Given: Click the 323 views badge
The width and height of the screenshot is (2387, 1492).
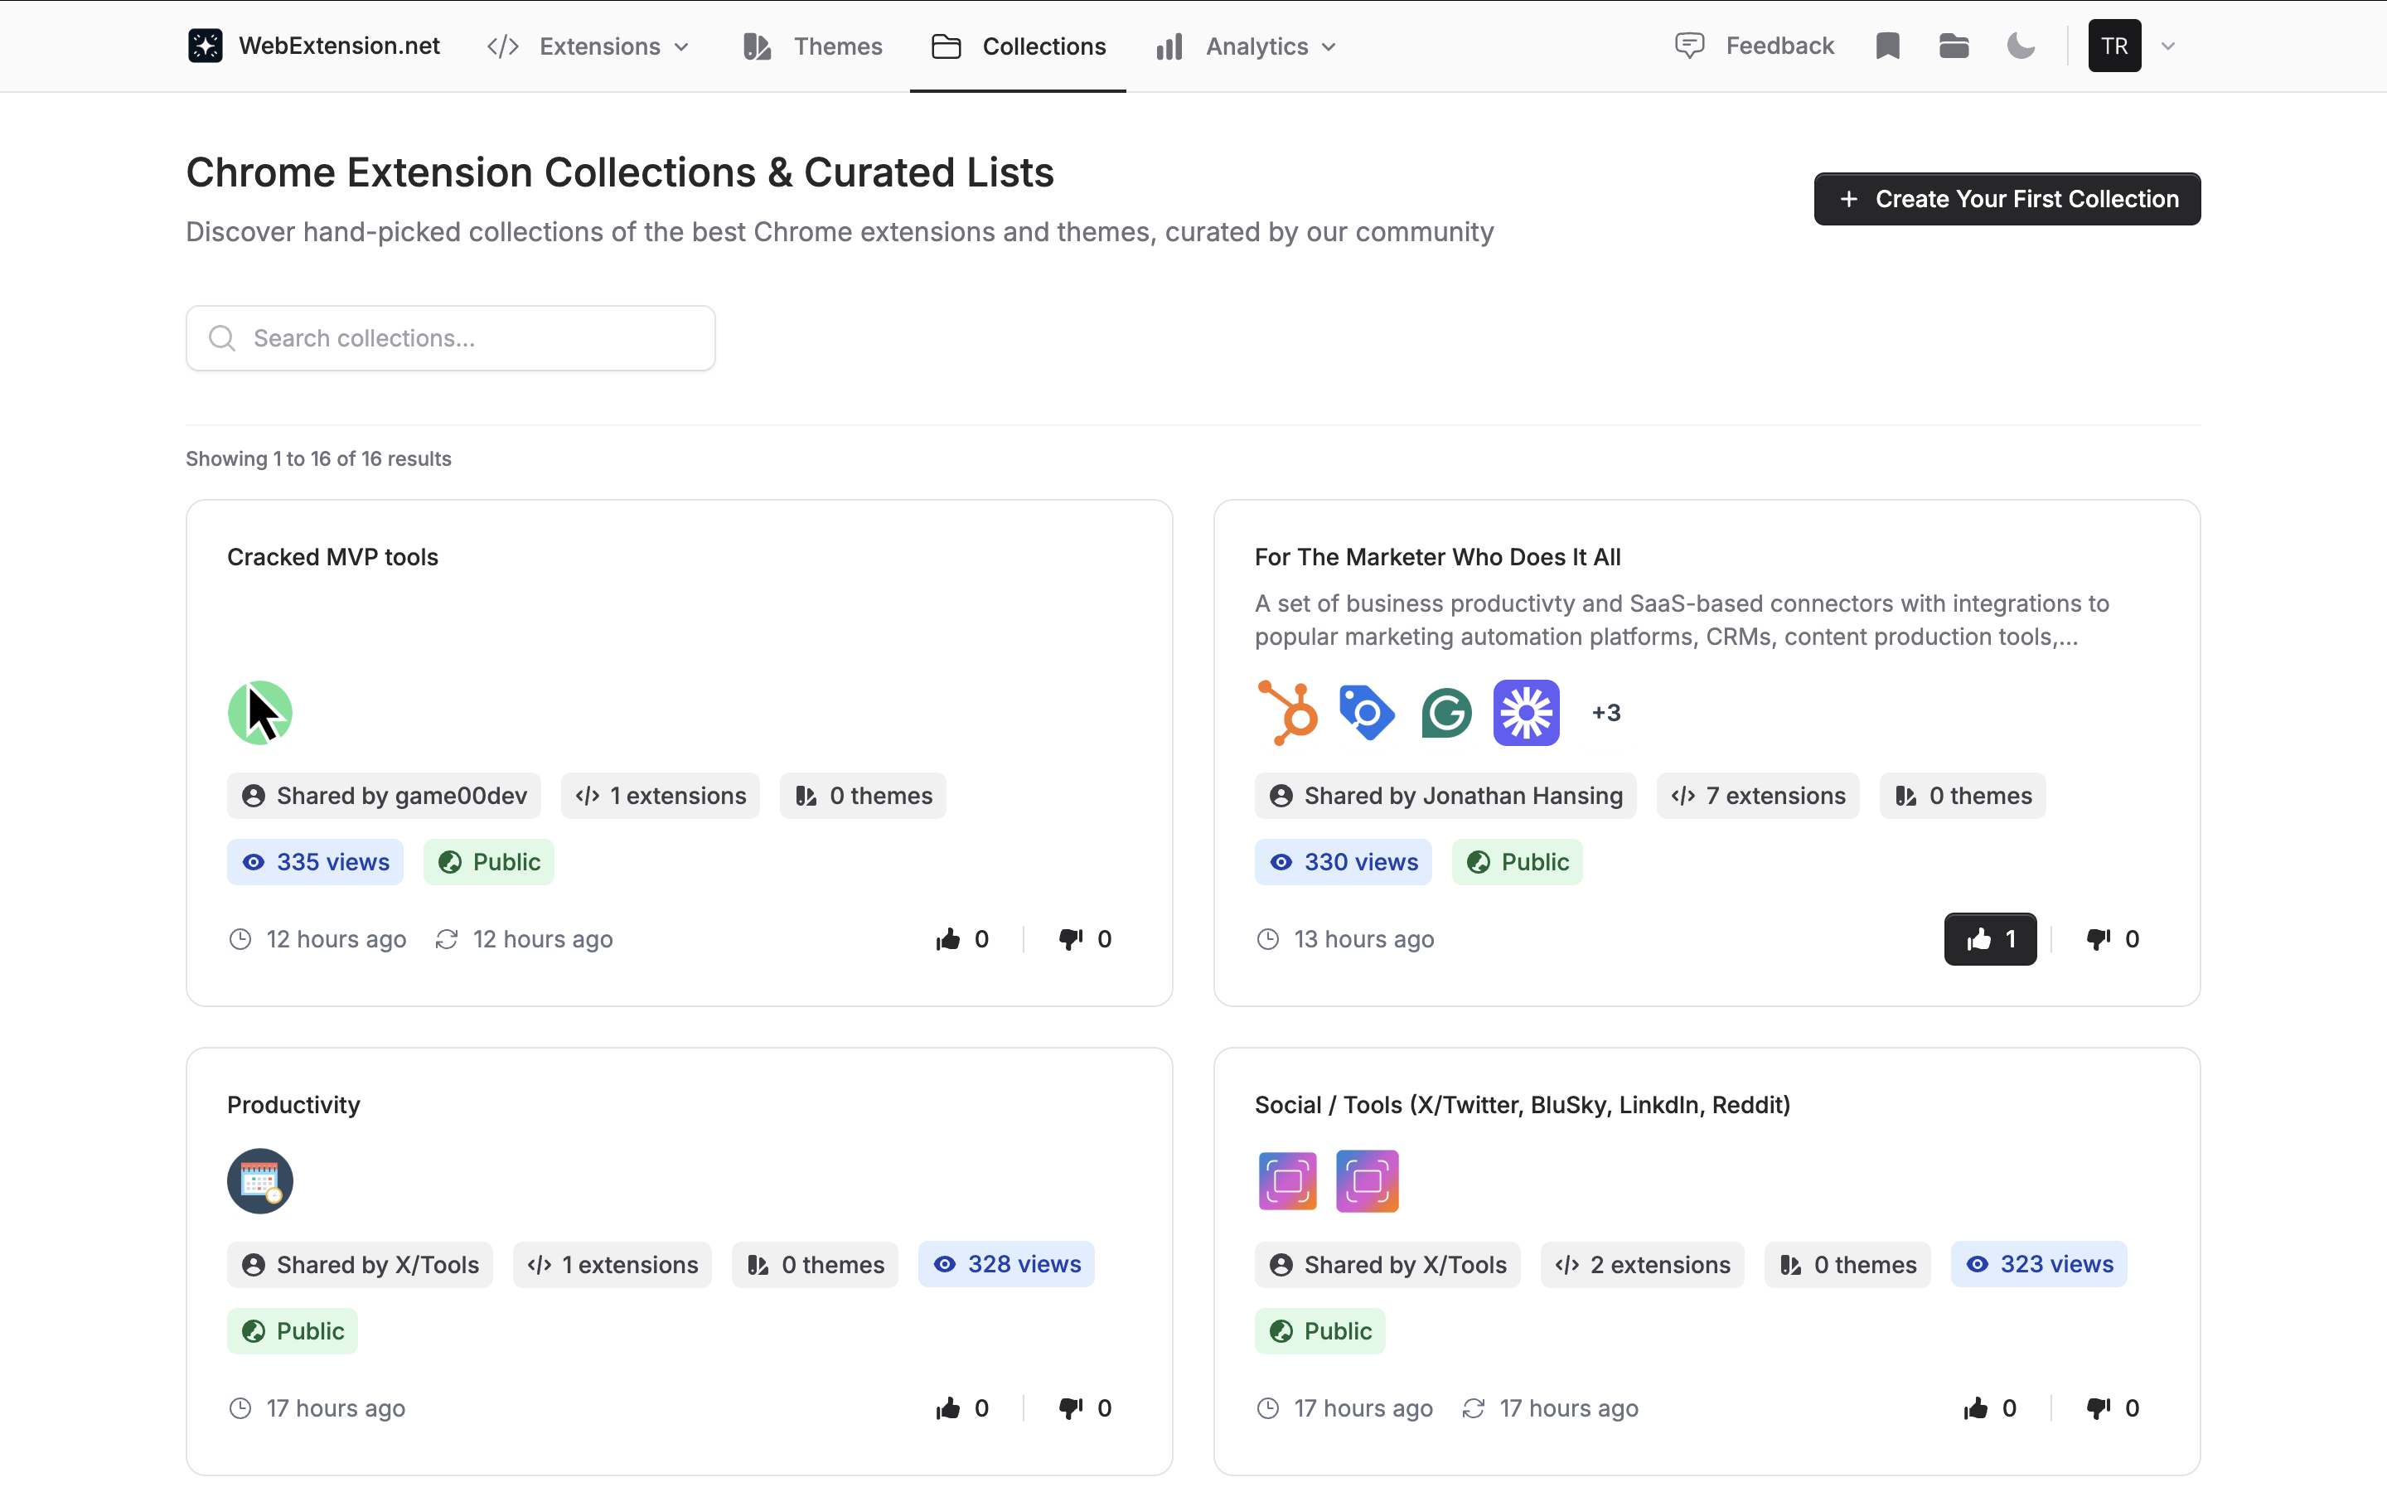Looking at the screenshot, I should pyautogui.click(x=2039, y=1264).
